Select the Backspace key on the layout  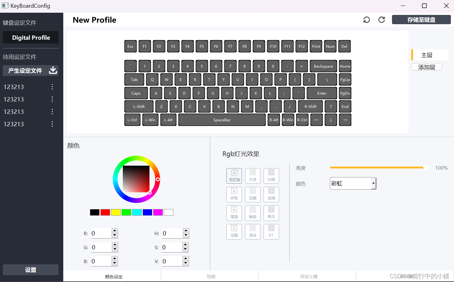click(x=323, y=66)
